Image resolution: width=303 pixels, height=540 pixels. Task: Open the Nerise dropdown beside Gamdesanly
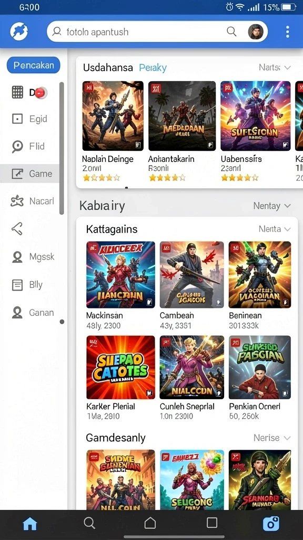272,438
